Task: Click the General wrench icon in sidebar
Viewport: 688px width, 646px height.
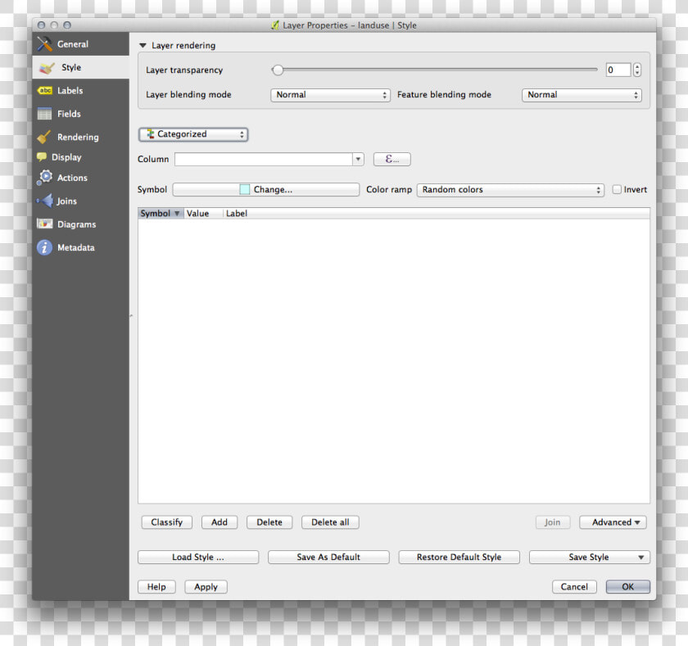Action: coord(44,44)
